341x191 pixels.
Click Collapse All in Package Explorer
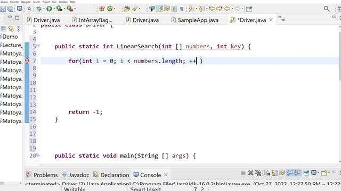tap(4, 29)
